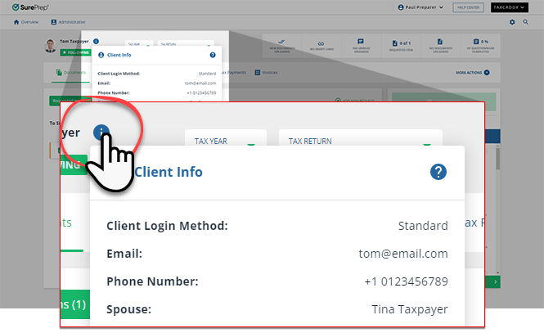Click the enlarged Client Info heading
544x333 pixels.
pyautogui.click(x=169, y=172)
